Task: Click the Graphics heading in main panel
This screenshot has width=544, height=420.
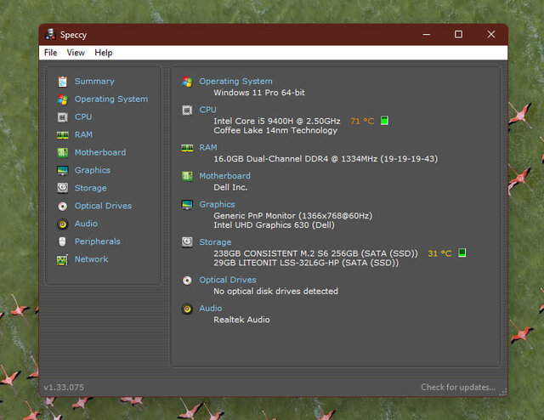Action: pyautogui.click(x=217, y=205)
